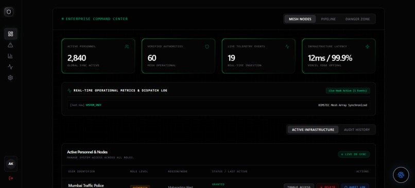Select the Audit History tab
The image size is (415, 188).
click(x=357, y=129)
